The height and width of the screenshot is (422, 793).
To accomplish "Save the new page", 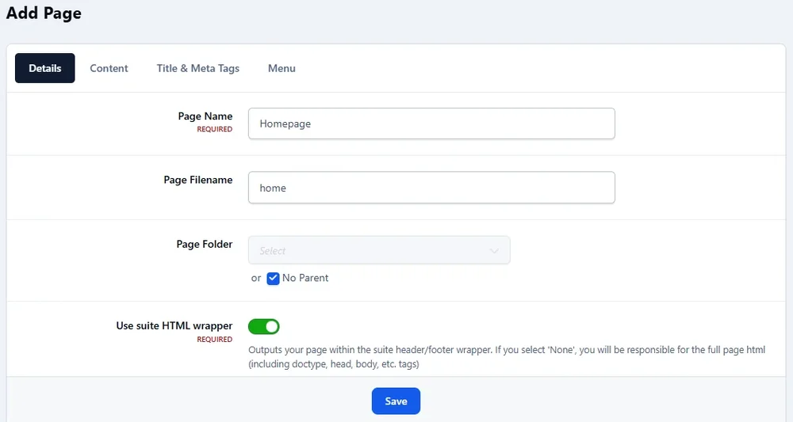I will pyautogui.click(x=396, y=401).
